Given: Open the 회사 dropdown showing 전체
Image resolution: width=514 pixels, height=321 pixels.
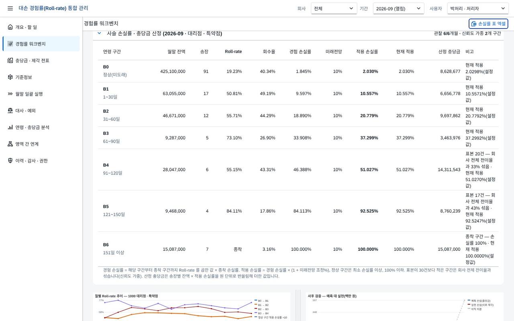Looking at the screenshot, I should (334, 8).
